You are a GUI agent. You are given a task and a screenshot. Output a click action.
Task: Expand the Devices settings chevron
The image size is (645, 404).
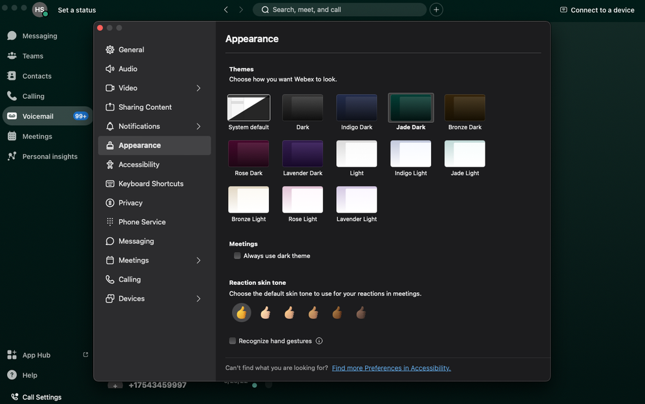tap(198, 299)
